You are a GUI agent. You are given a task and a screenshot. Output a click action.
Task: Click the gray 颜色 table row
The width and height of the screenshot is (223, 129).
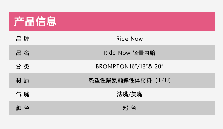click(x=112, y=108)
